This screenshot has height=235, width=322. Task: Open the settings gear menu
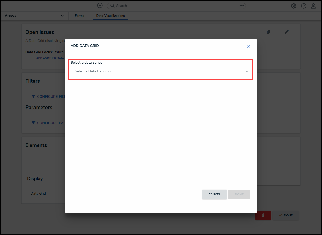pos(294,6)
